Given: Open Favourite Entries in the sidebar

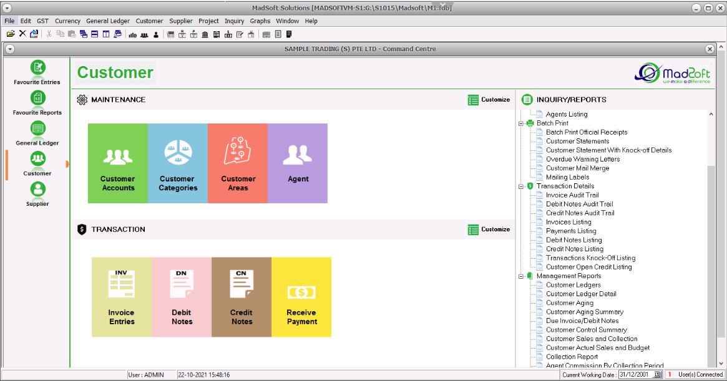Looking at the screenshot, I should [x=37, y=73].
